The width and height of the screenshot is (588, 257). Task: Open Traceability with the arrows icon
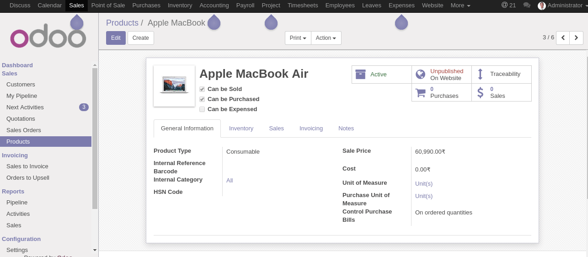point(501,75)
